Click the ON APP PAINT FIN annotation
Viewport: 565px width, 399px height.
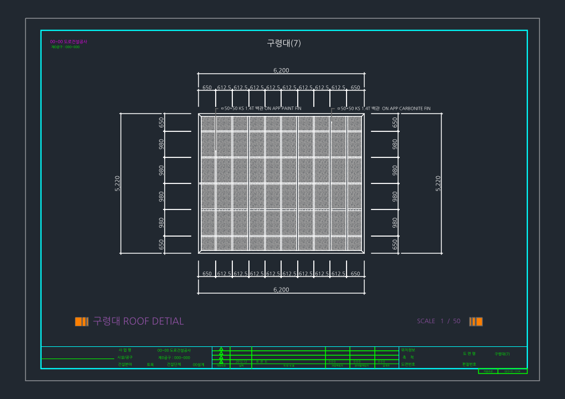[283, 109]
